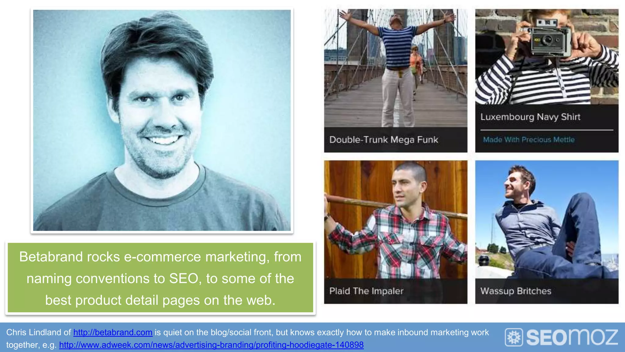Viewport: 625px width, 352px height.
Task: Click the SEOmoz logo
Action: point(562,337)
